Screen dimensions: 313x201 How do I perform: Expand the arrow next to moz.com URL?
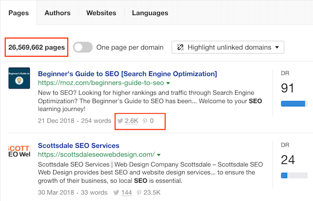168,83
